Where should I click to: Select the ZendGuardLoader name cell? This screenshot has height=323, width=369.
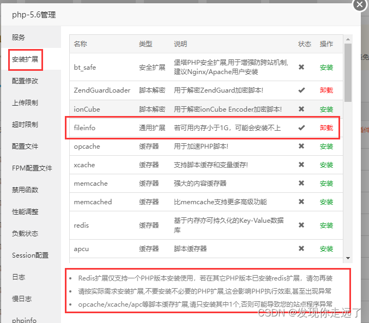[x=102, y=90]
